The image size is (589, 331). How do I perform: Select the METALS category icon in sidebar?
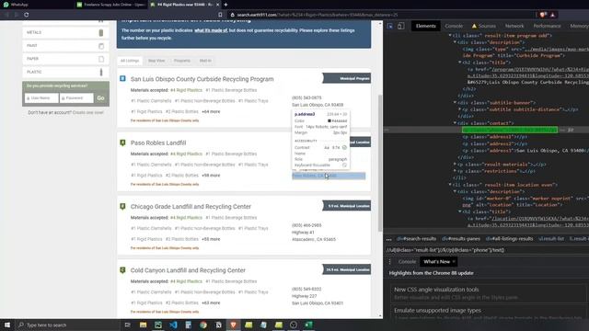(x=101, y=33)
